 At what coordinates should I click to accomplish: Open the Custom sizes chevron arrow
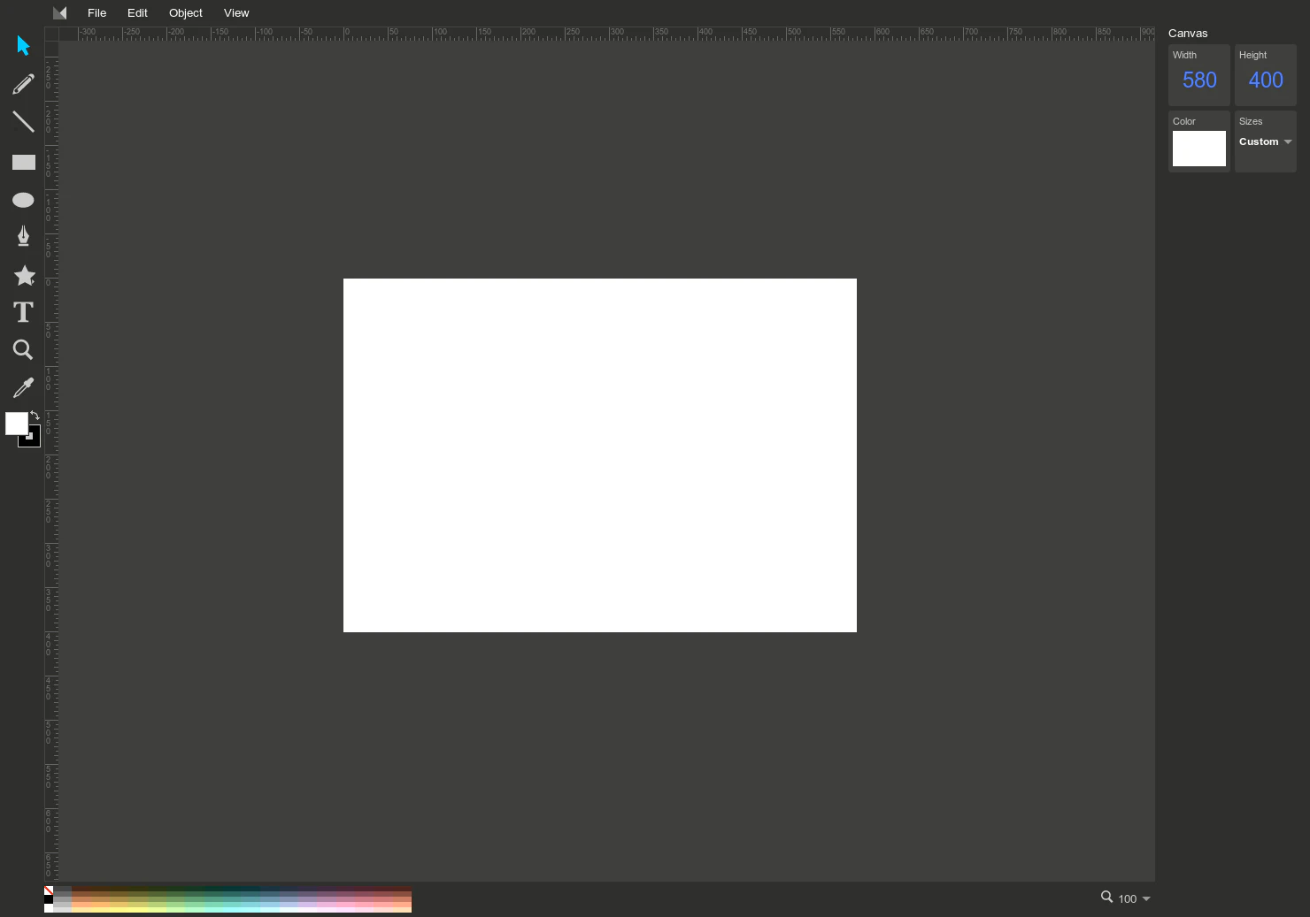tap(1288, 141)
